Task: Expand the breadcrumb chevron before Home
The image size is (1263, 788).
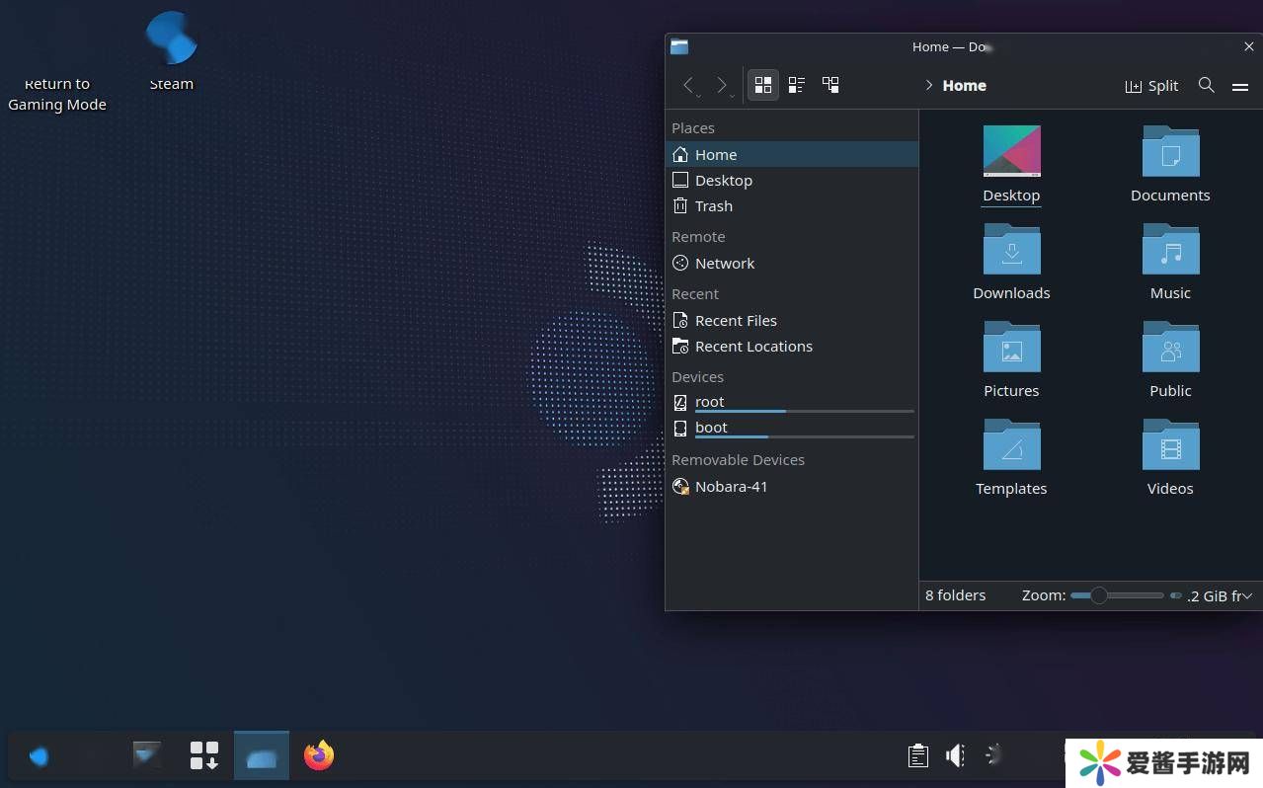Action: (x=929, y=86)
